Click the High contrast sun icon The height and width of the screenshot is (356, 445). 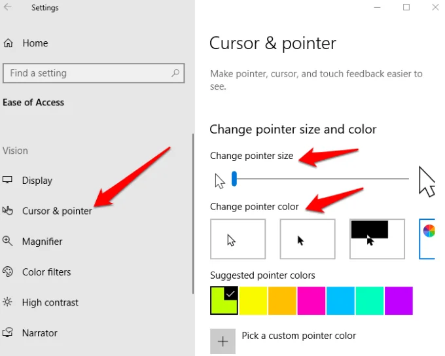(x=7, y=302)
